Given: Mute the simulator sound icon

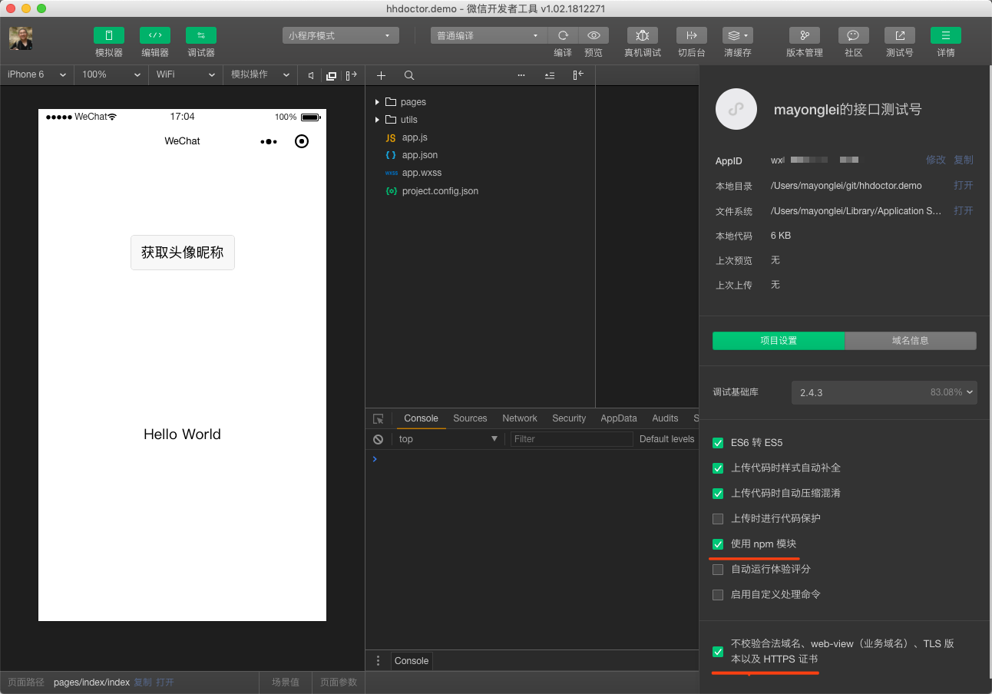Looking at the screenshot, I should pos(311,75).
